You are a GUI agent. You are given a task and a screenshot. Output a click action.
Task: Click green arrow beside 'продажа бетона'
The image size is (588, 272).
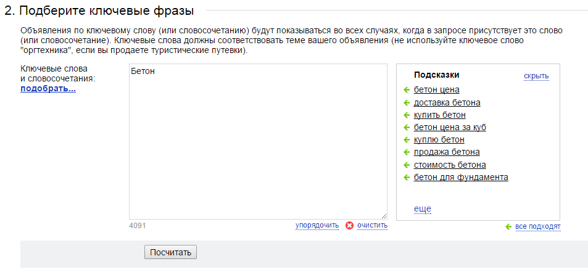coord(407,152)
